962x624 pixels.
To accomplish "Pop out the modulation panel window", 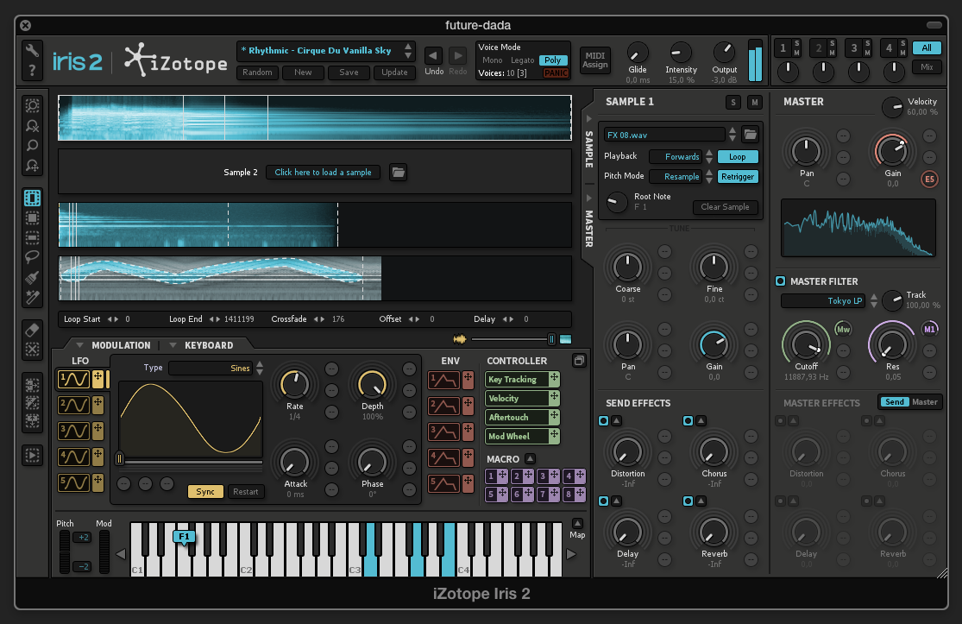I will tap(579, 360).
